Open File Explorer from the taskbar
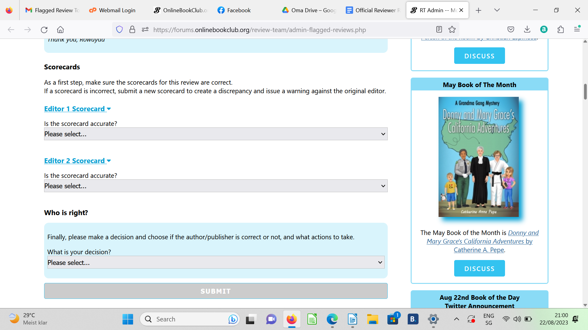Screen dimensions: 588x330 tap(373, 319)
